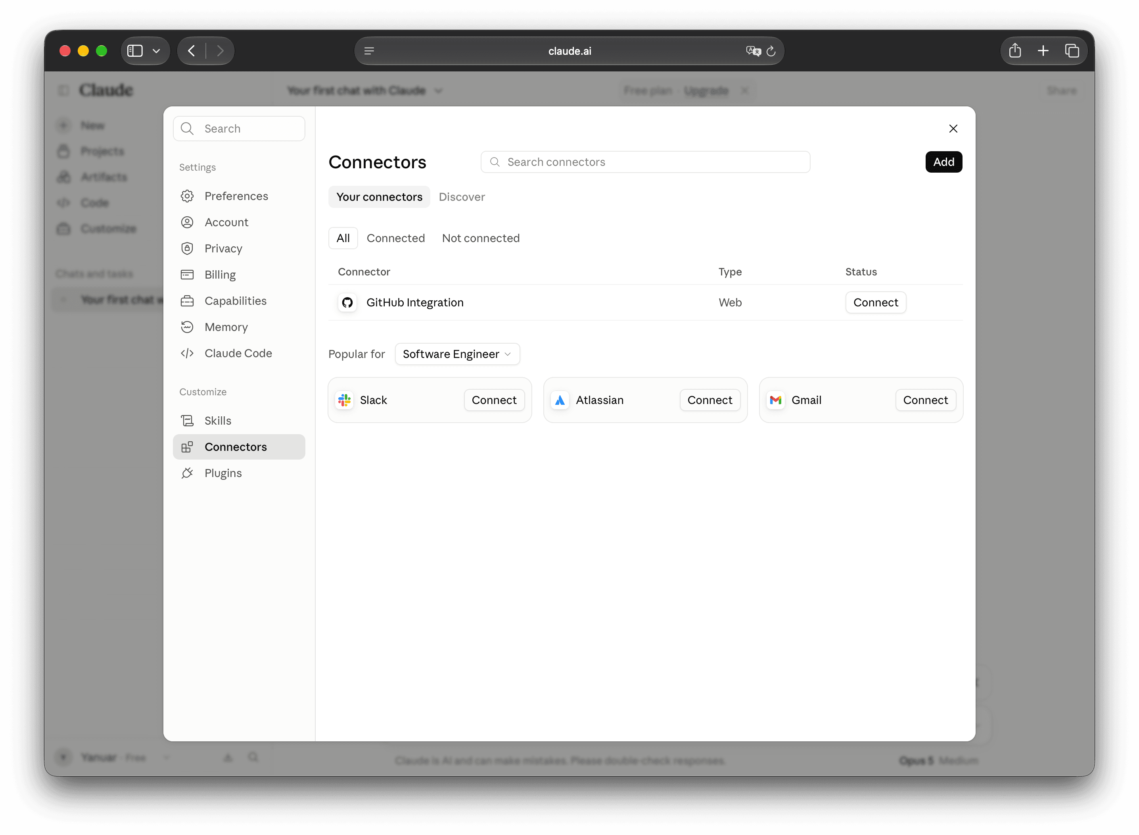This screenshot has height=835, width=1139.
Task: Toggle Safari sidebar button
Action: pos(135,50)
